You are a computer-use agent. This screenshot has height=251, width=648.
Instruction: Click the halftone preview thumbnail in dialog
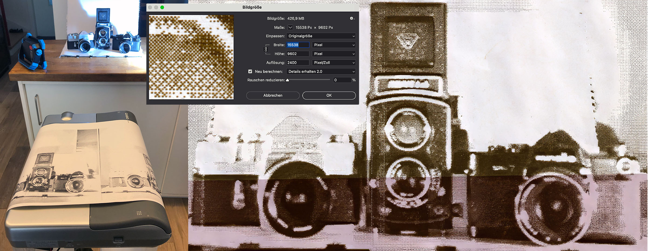click(x=191, y=57)
